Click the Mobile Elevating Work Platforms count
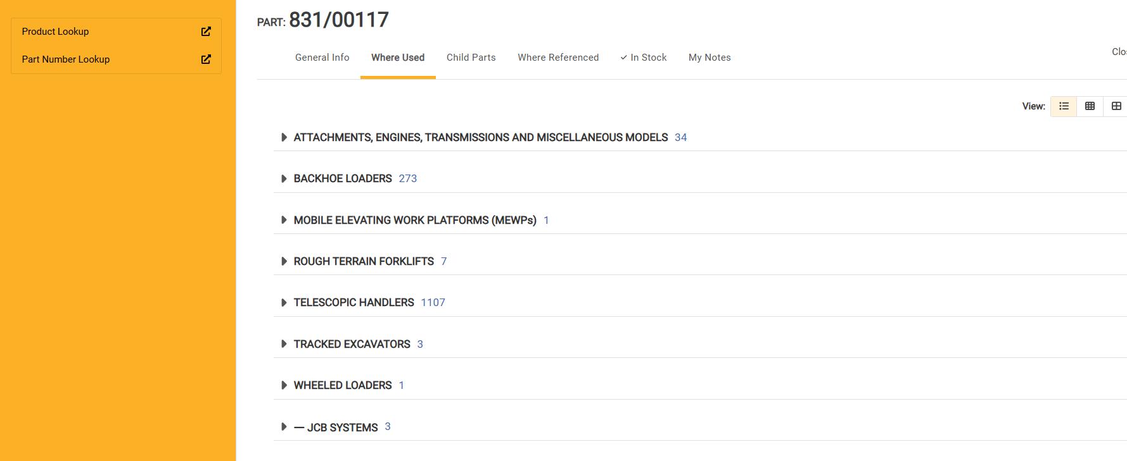Screen dimensions: 1127x461 (546, 221)
